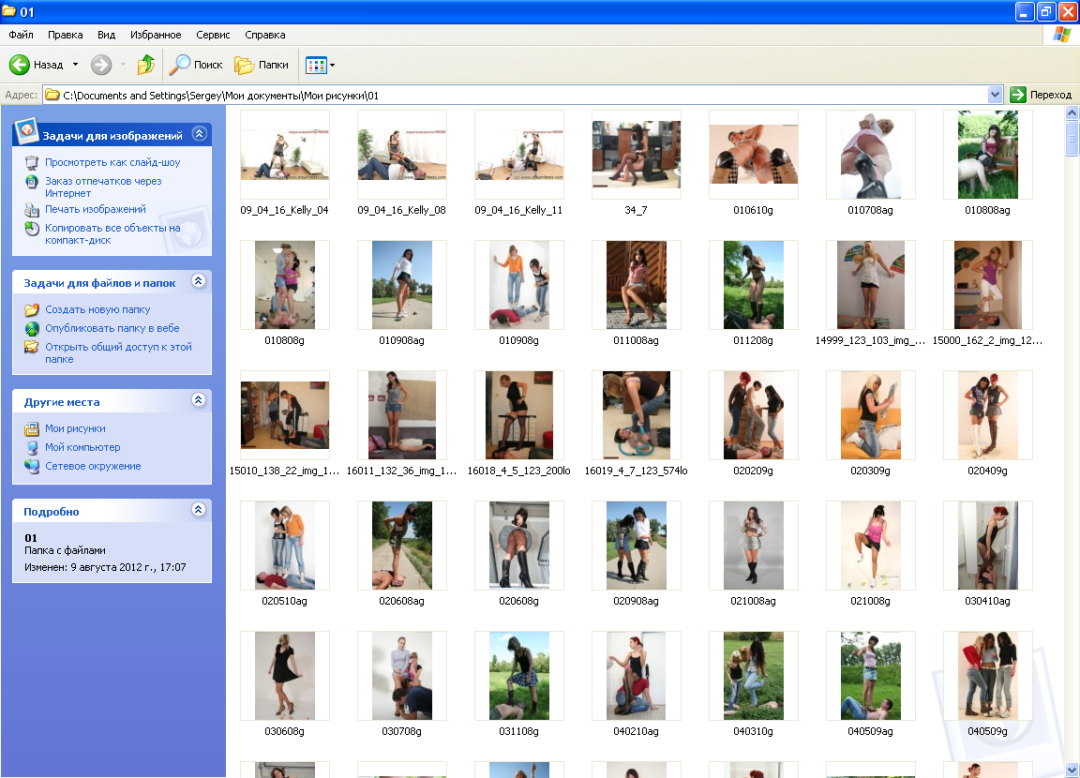The height and width of the screenshot is (778, 1080).
Task: Click file name 16019_4_7_123_574lo
Action: [x=636, y=471]
